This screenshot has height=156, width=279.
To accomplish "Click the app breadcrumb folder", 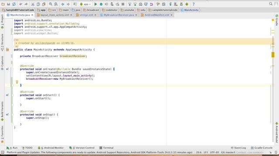I will 41,10.
